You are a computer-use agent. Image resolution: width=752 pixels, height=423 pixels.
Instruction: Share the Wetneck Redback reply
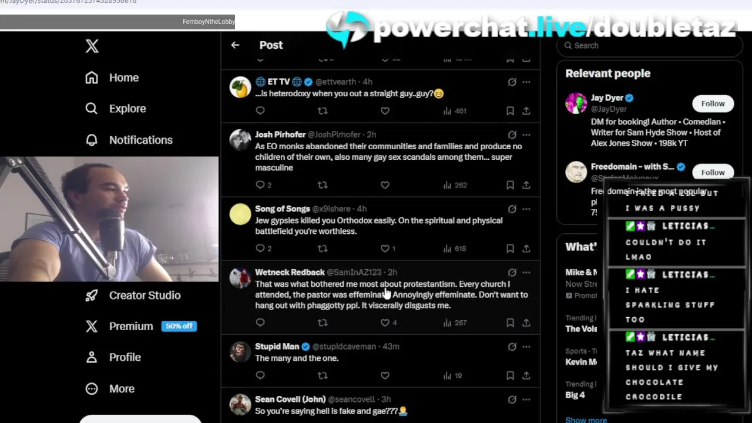pyautogui.click(x=526, y=323)
